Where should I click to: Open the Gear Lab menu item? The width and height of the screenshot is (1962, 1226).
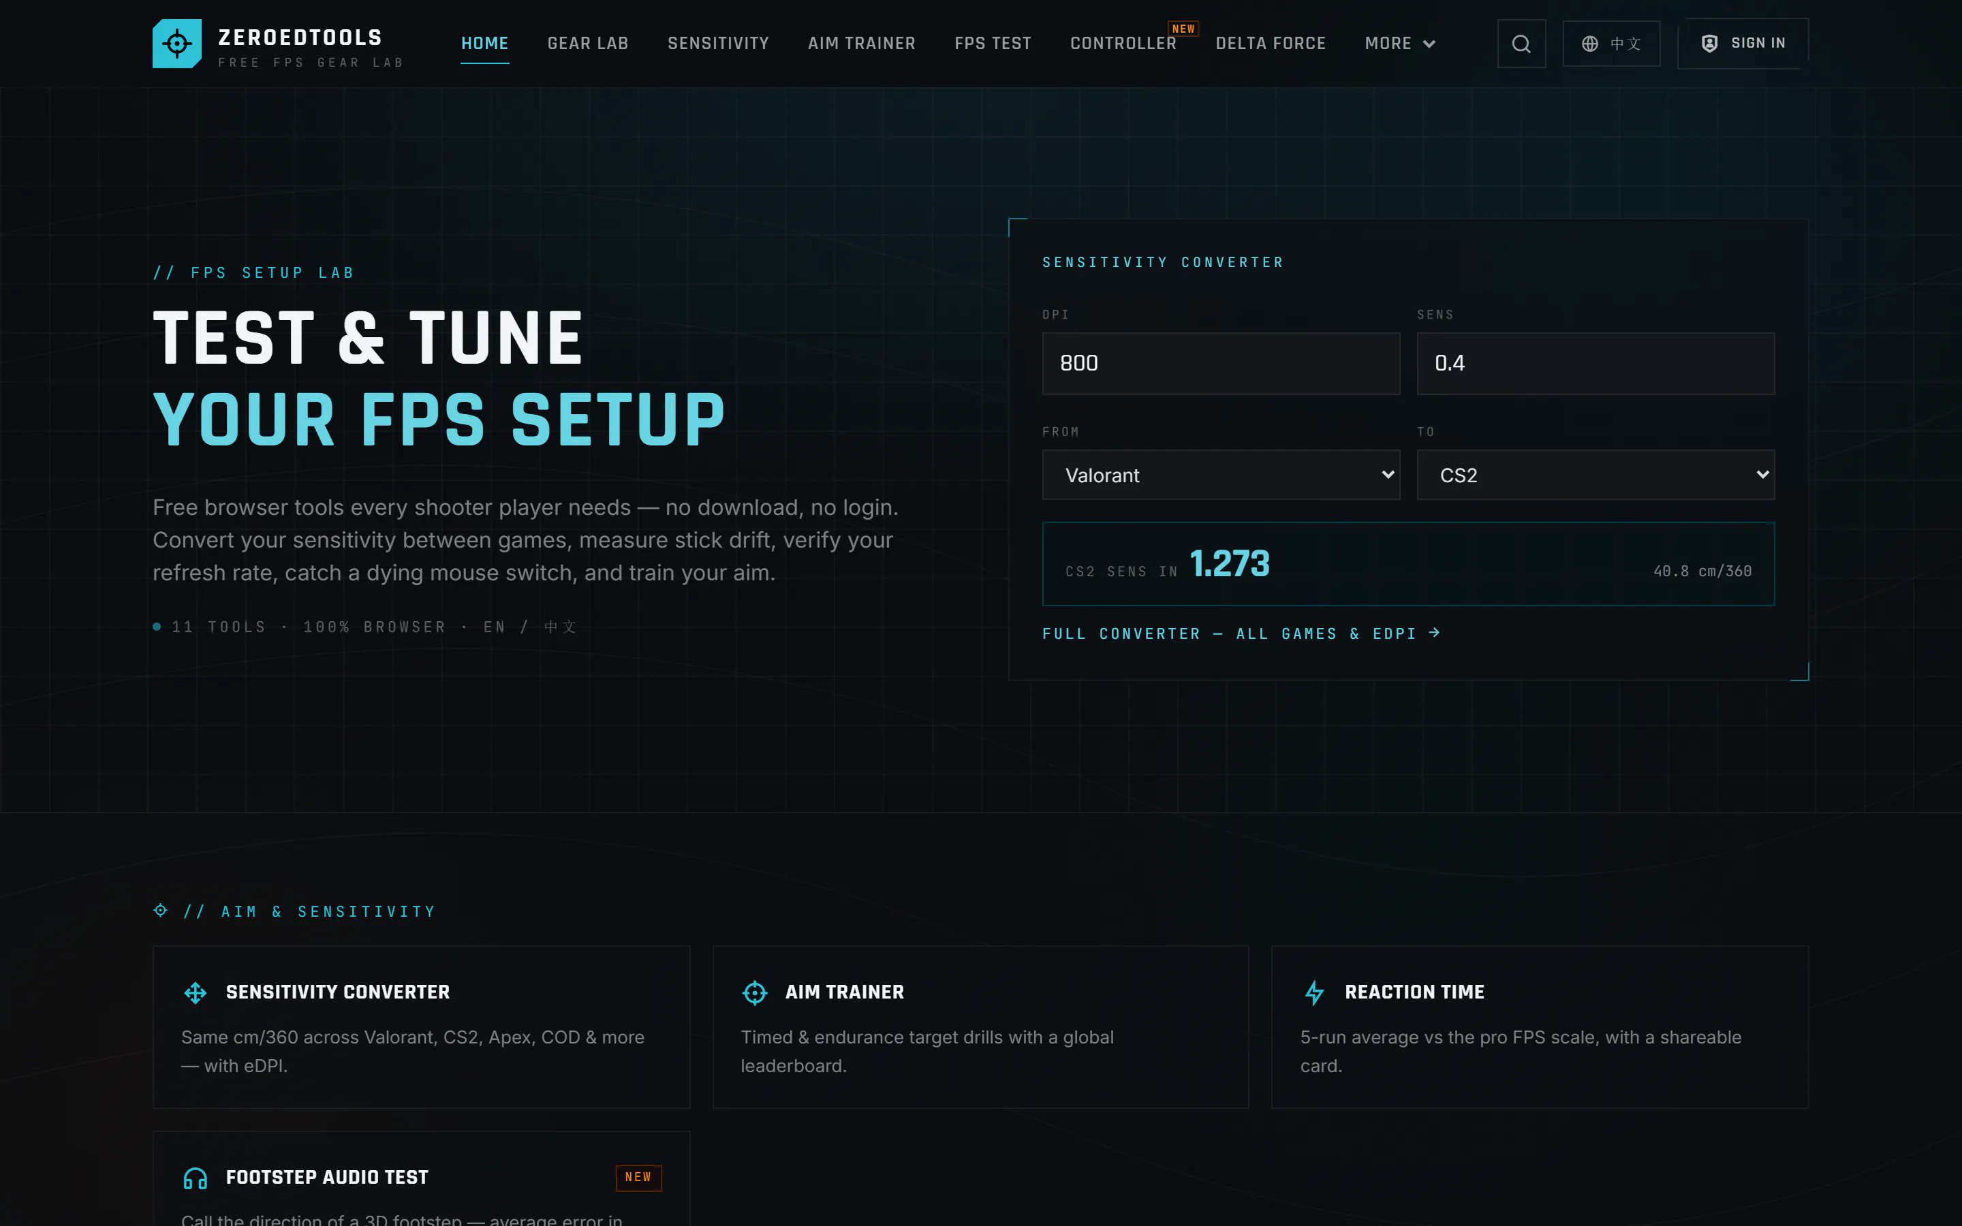point(588,44)
